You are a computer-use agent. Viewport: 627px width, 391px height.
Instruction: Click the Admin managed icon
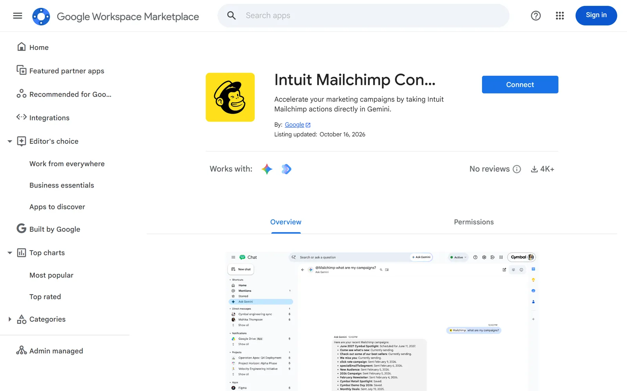[x=22, y=350]
